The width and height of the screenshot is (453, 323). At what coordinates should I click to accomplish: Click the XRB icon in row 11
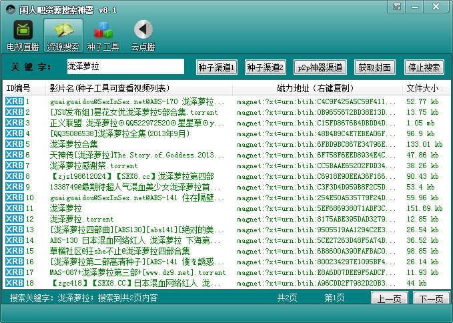(x=15, y=208)
